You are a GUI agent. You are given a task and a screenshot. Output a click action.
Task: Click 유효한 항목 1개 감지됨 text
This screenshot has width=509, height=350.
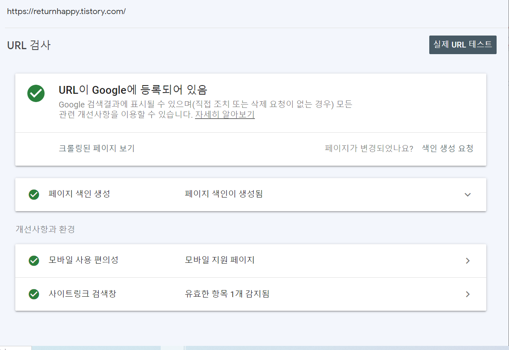[x=227, y=294]
